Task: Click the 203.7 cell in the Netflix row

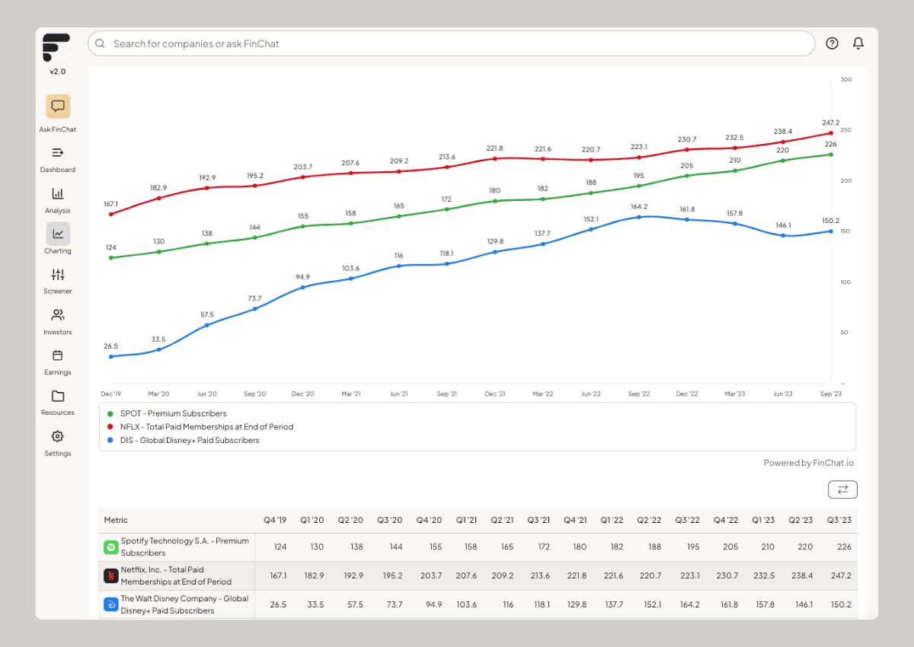Action: click(x=430, y=576)
